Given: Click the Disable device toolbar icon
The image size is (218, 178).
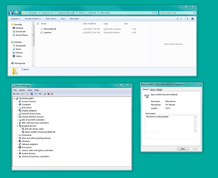Looking at the screenshot, I should [x=52, y=94].
